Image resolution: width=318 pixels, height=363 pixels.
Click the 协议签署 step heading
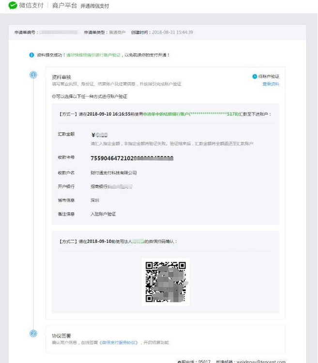[61, 336]
